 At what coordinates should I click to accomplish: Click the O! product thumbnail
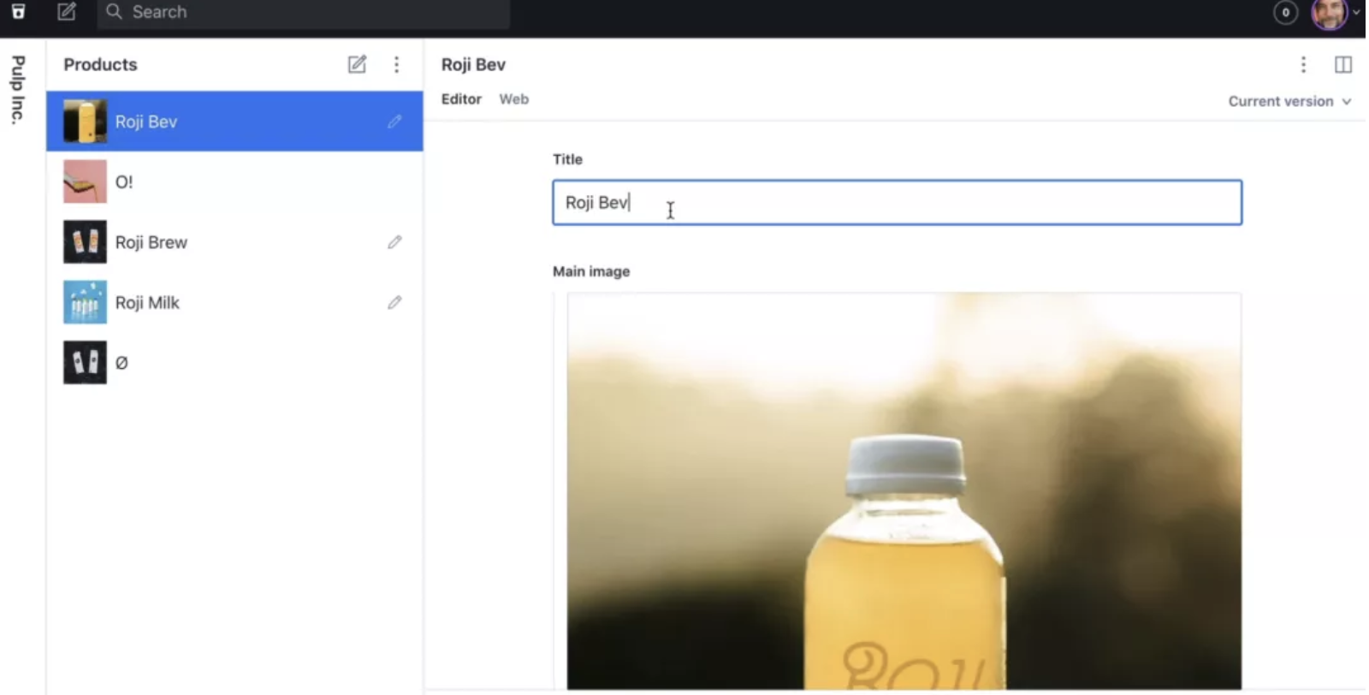click(85, 181)
